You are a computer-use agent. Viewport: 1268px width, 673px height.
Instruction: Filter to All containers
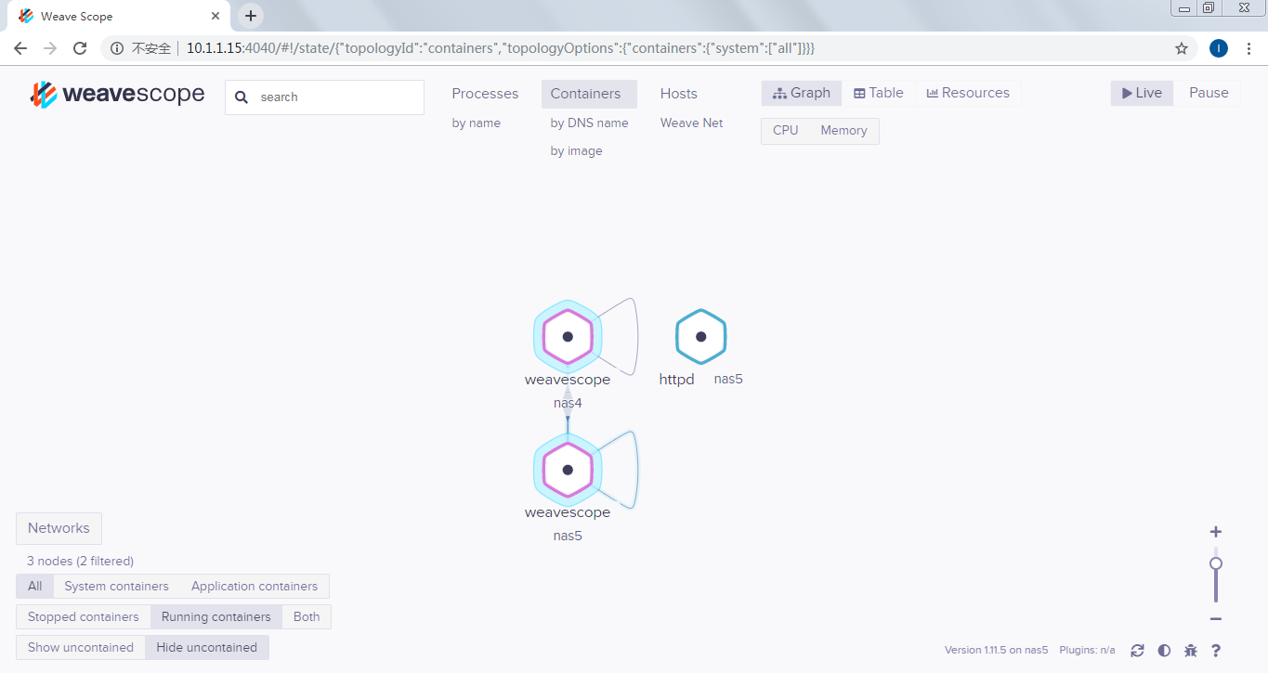point(34,587)
